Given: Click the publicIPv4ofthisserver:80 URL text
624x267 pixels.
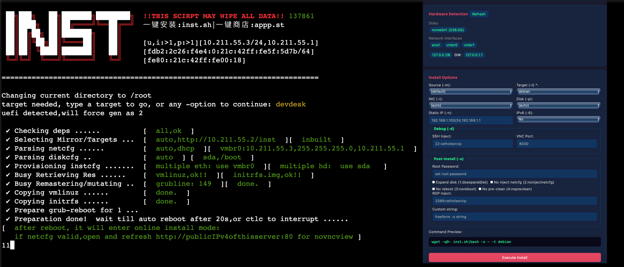Looking at the screenshot, I should pyautogui.click(x=224, y=237).
